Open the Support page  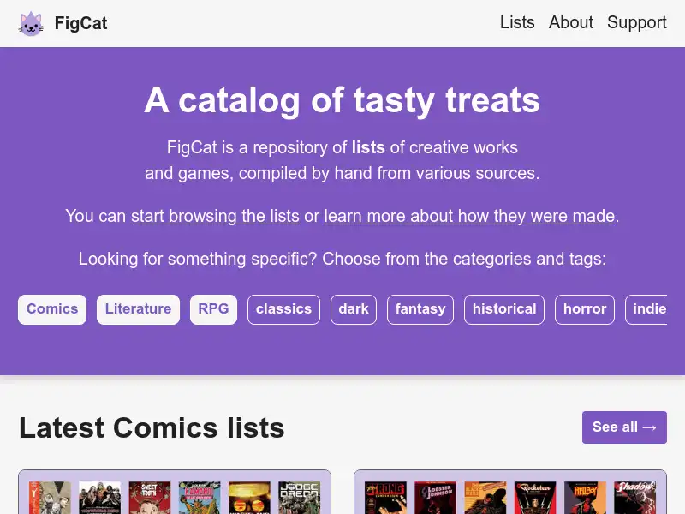point(637,23)
